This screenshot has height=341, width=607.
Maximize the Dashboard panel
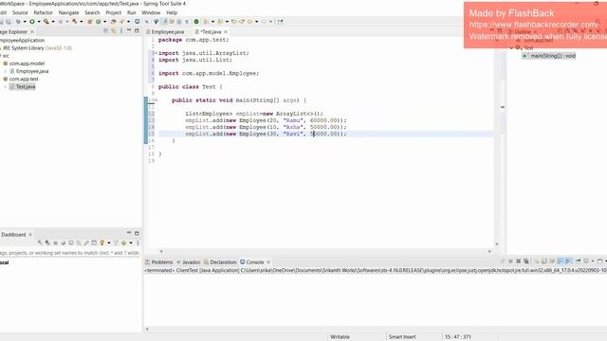pyautogui.click(x=137, y=233)
